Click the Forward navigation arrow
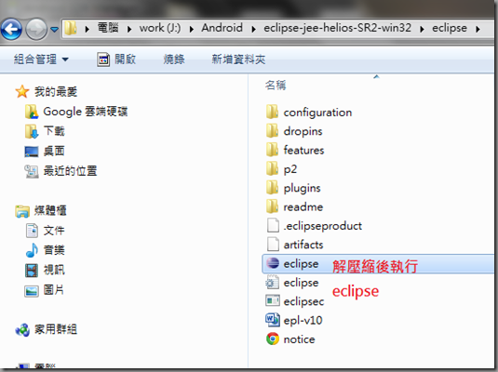Image resolution: width=498 pixels, height=372 pixels. [x=36, y=29]
